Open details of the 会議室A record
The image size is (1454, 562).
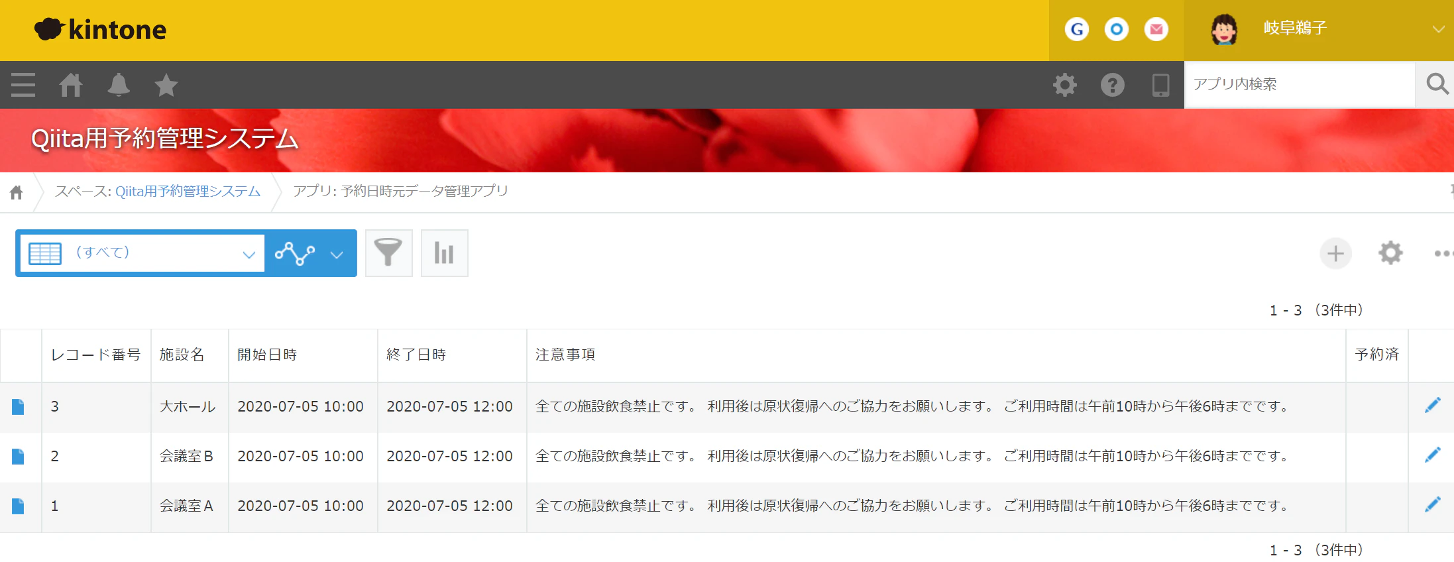(18, 506)
